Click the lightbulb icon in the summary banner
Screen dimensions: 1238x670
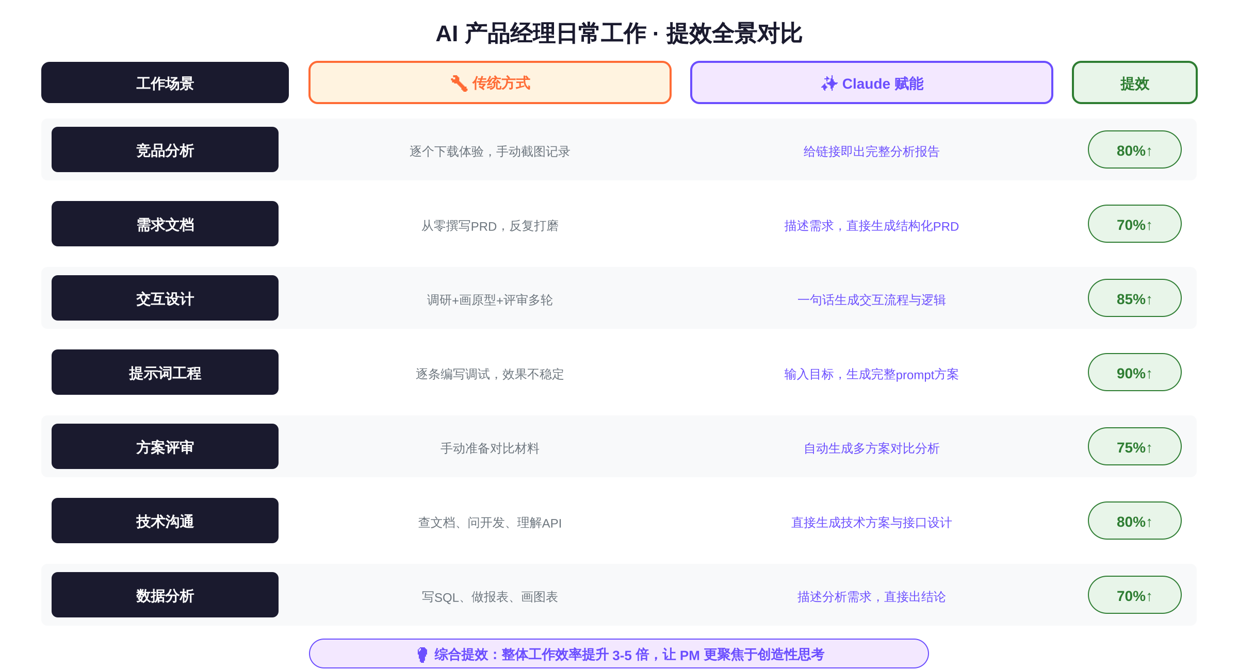pos(422,655)
